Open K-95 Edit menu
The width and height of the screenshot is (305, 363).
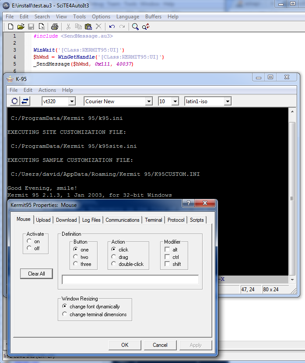pyautogui.click(x=28, y=90)
